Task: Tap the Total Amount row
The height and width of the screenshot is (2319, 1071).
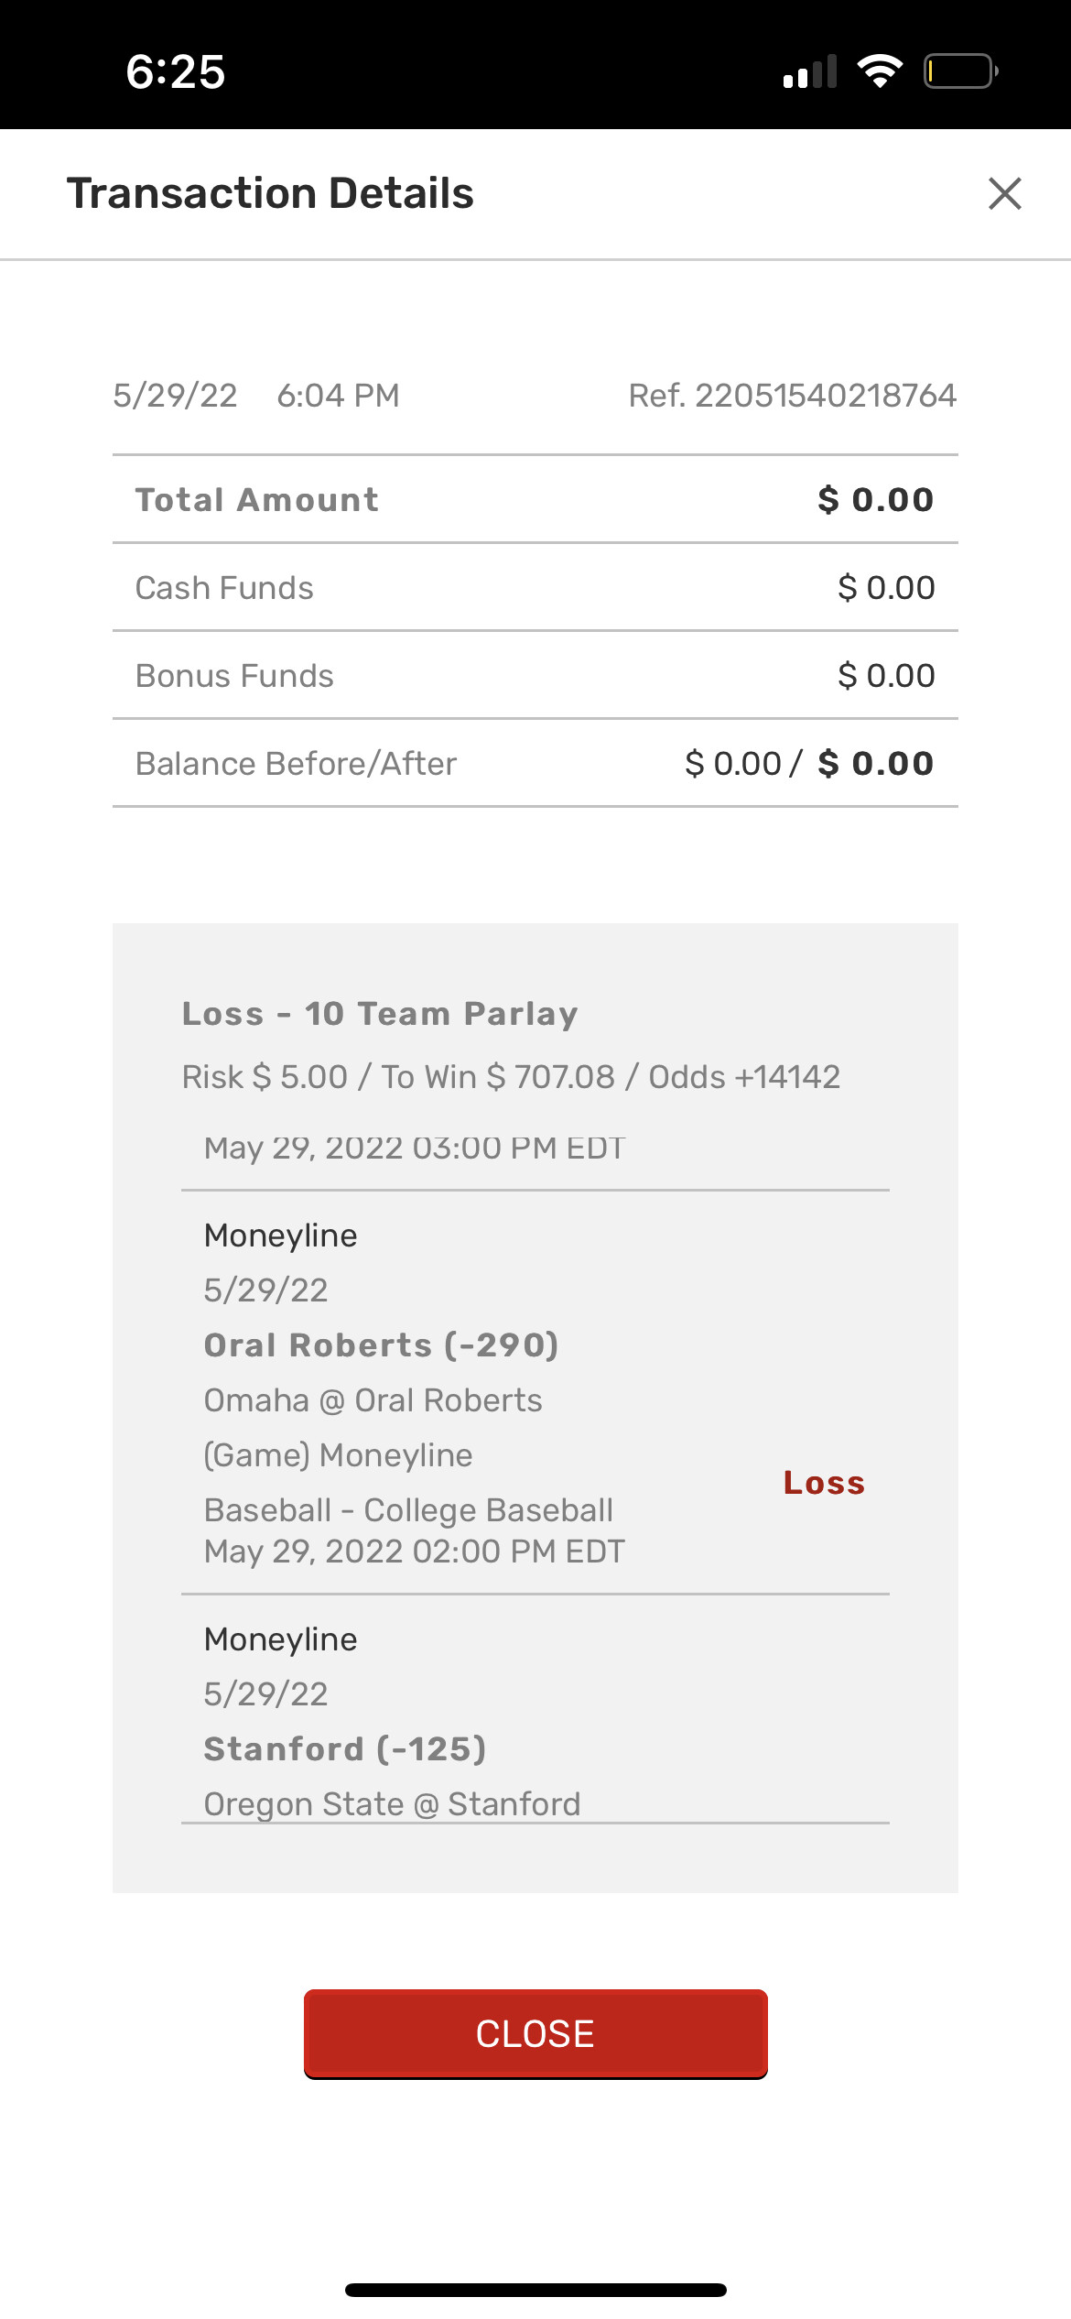Action: coord(535,500)
